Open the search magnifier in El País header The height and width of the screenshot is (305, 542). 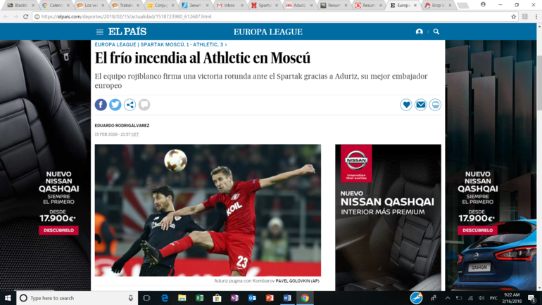[436, 32]
